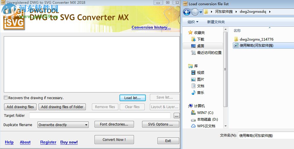
Task: Toggle Recovers the drawing if necessary checkbox
Action: point(6,98)
